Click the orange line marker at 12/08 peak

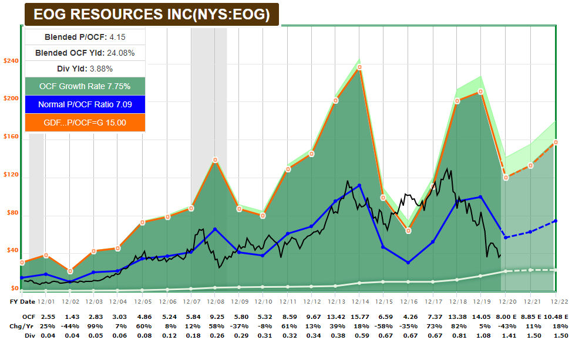[x=215, y=160]
